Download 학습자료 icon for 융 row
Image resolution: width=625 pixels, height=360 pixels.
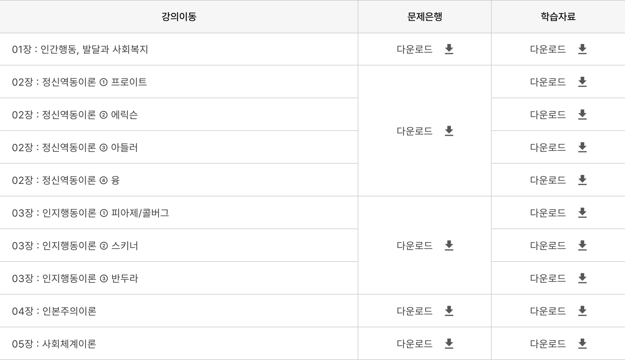(582, 180)
